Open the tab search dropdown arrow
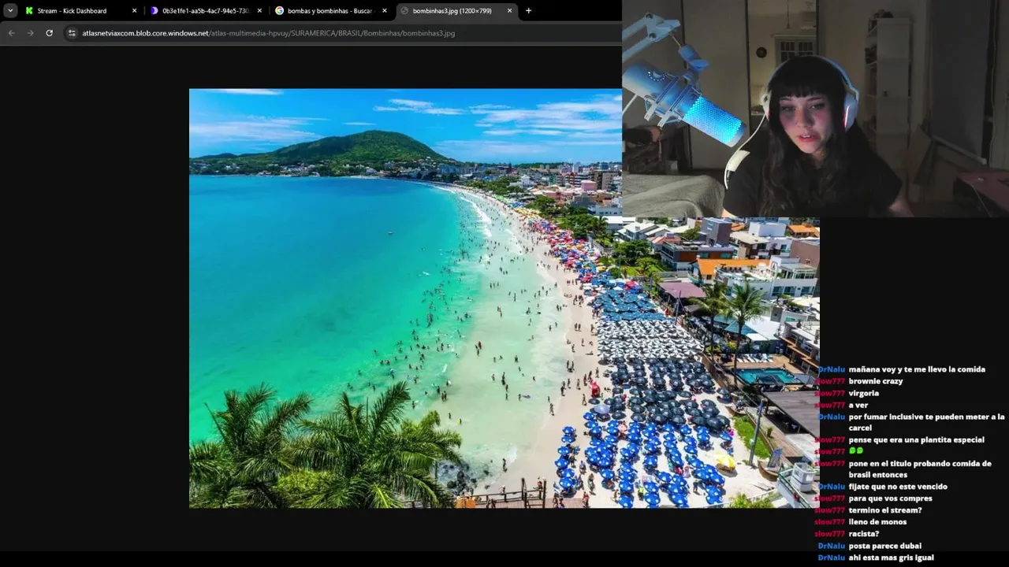Screen dimensions: 1009x567 10,11
